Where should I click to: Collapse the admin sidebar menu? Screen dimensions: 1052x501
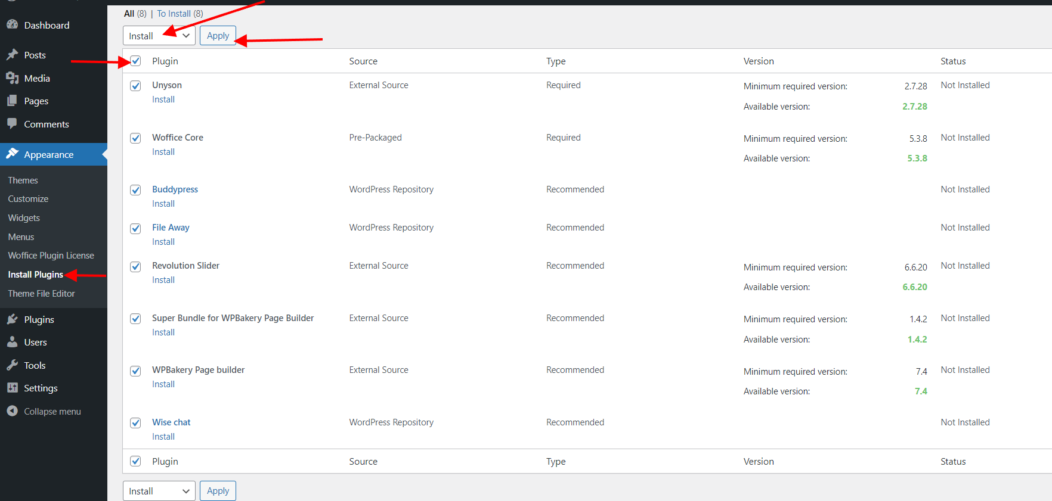click(x=52, y=412)
